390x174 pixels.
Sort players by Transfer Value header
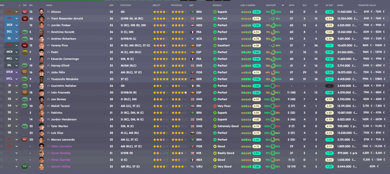(367, 5)
